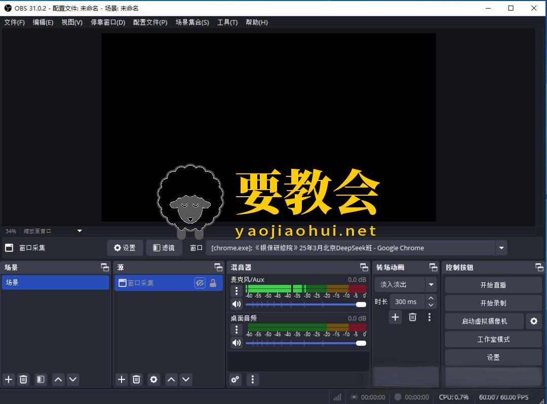
Task: Delete the transition with trash icon
Action: pos(412,317)
